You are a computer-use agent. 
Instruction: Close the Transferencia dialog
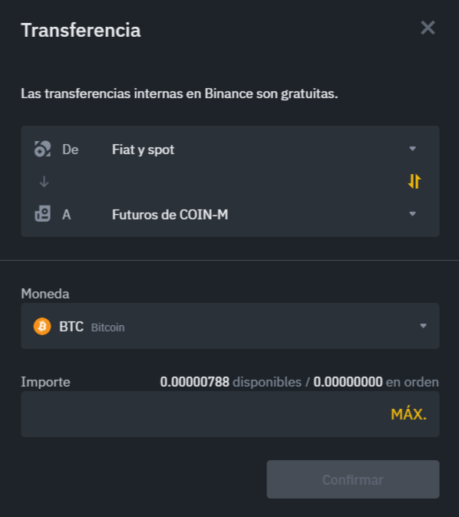428,28
